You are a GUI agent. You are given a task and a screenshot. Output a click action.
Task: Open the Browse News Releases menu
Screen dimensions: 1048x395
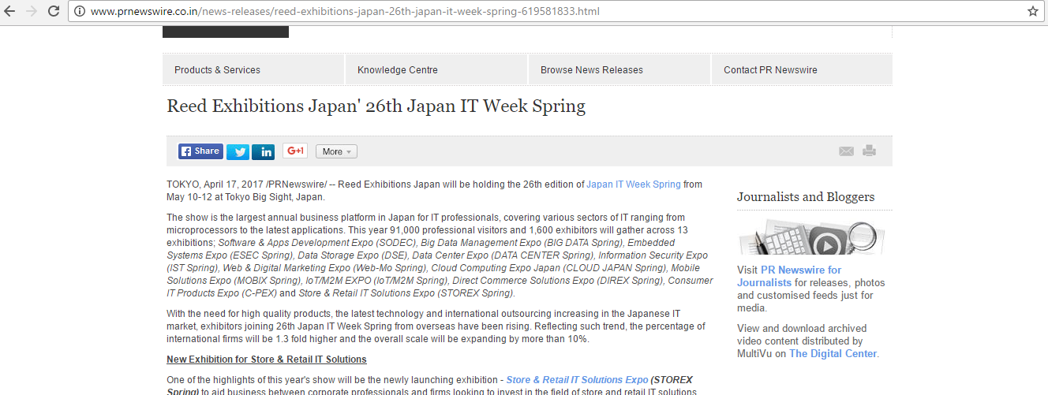pos(619,69)
